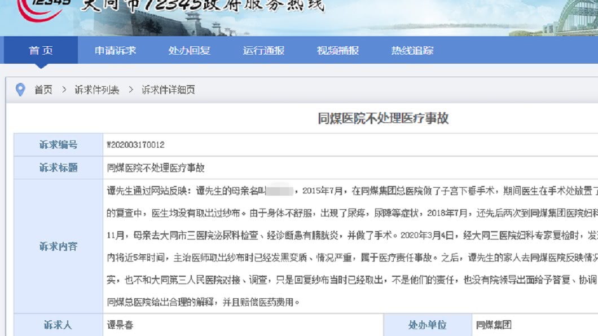Click the 处办单位 label cell
Screen dimensions: 598x336
(x=428, y=325)
